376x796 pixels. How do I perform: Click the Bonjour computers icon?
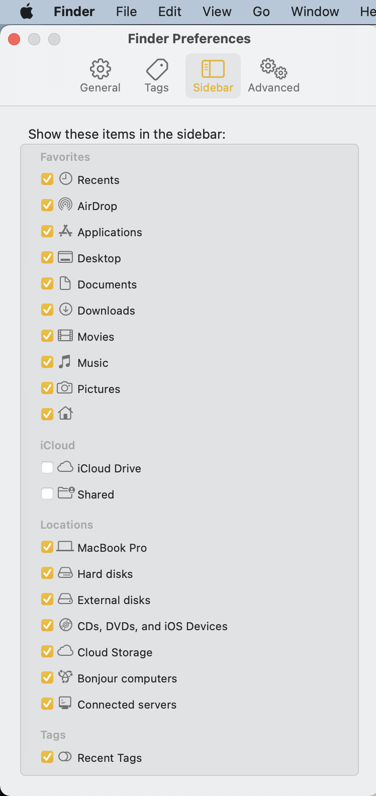click(65, 677)
